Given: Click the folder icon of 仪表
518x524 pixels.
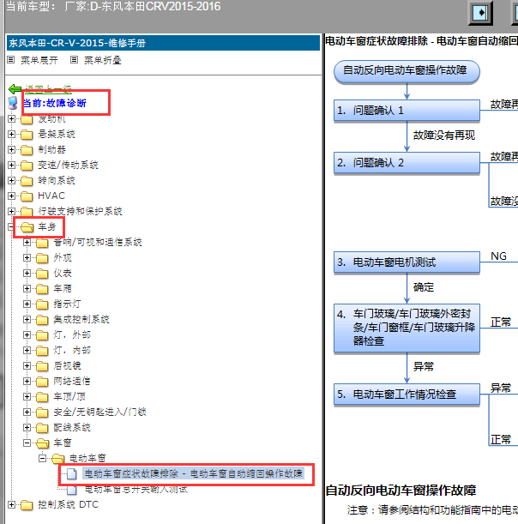Looking at the screenshot, I should [x=42, y=274].
